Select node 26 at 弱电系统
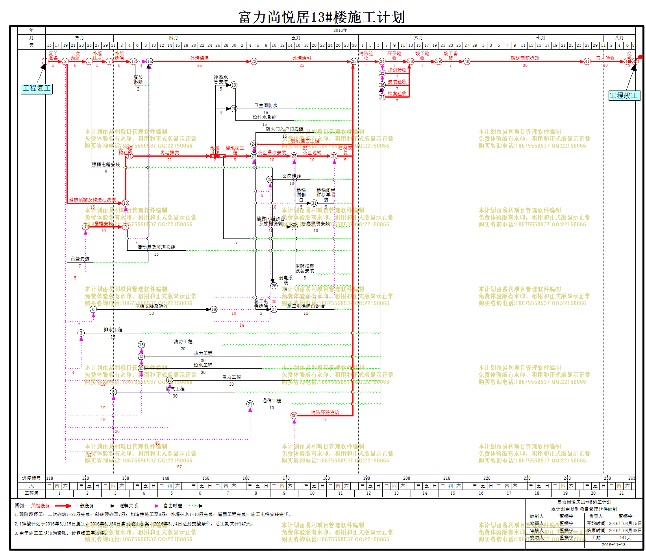 (x=274, y=286)
